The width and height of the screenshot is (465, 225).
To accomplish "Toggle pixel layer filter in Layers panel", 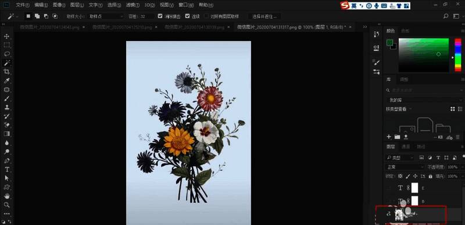I will click(421, 158).
